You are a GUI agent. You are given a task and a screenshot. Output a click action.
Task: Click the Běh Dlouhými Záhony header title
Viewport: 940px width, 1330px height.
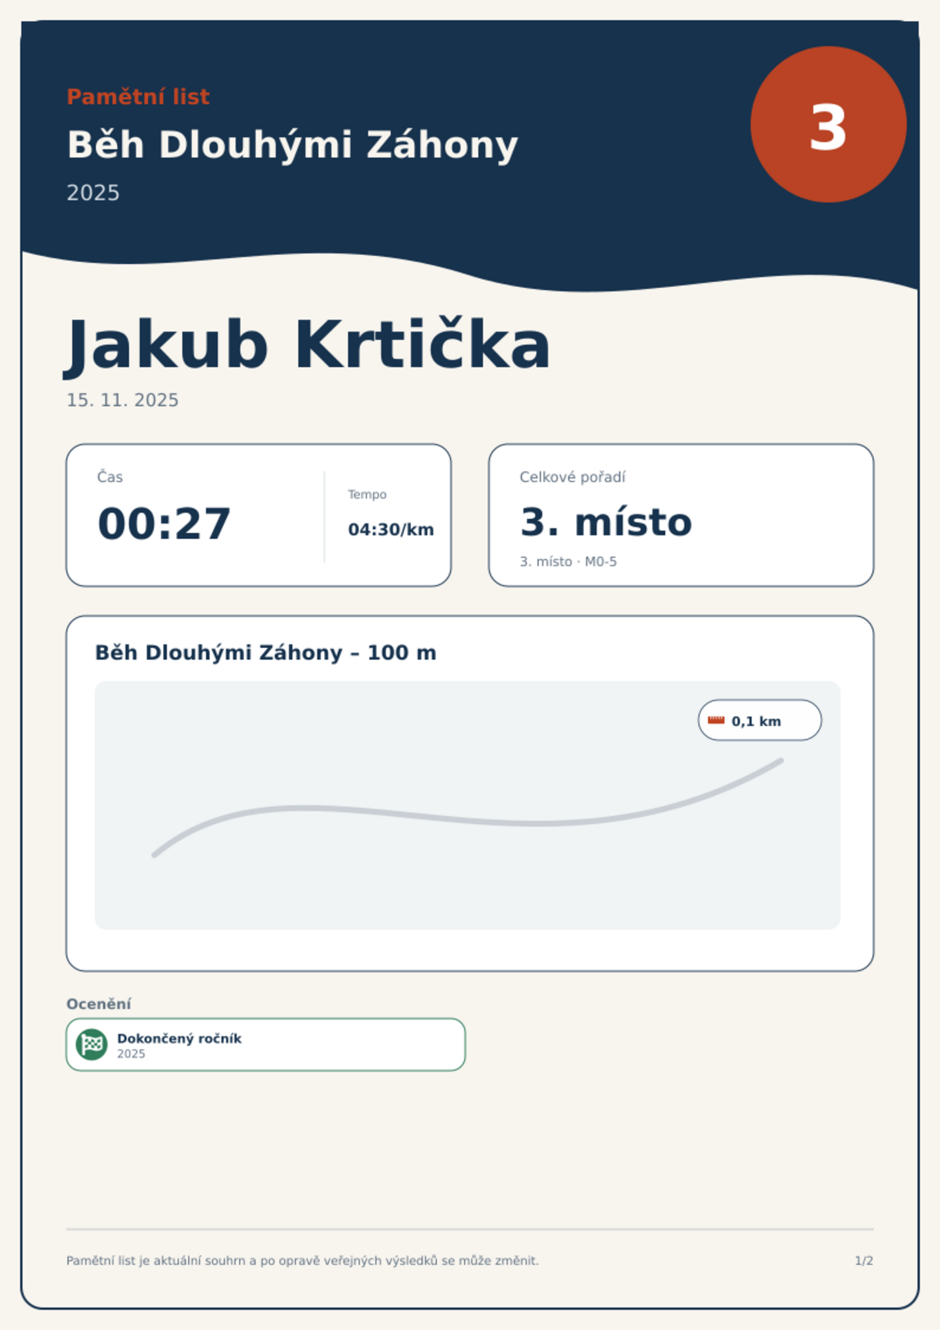click(x=292, y=145)
